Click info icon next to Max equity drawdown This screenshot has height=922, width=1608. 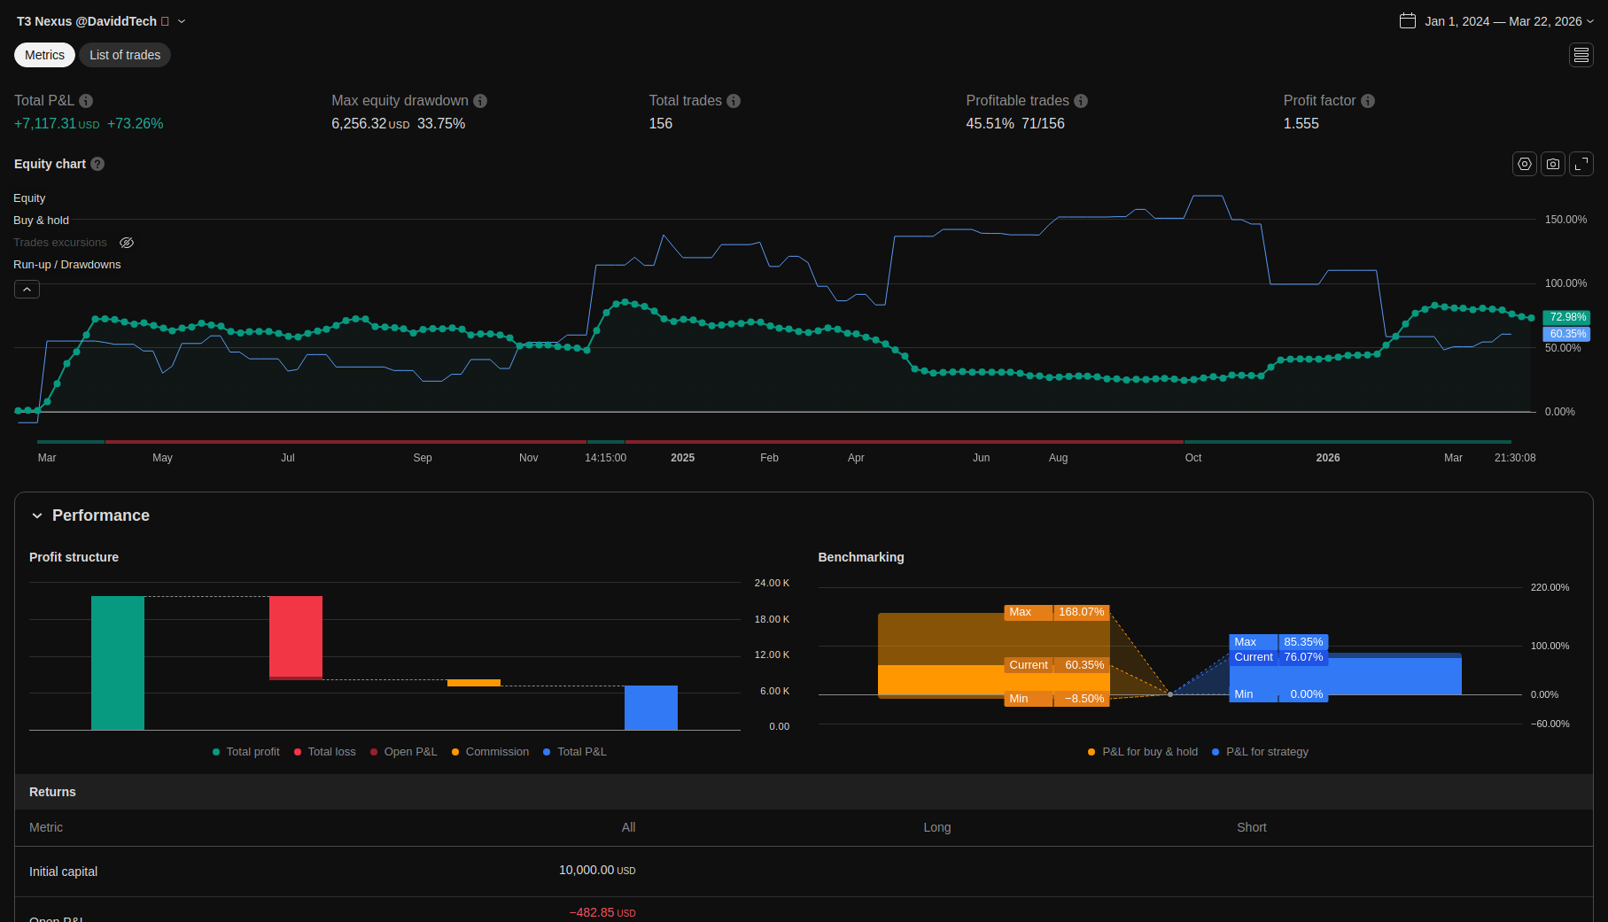tap(480, 101)
